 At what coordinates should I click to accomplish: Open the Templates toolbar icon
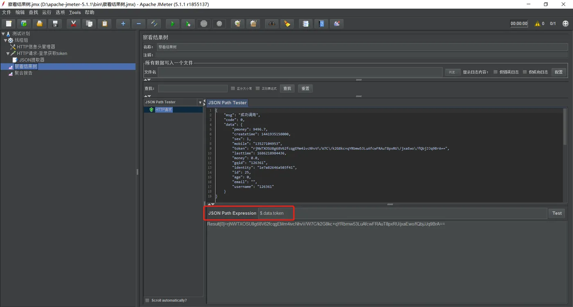click(24, 24)
